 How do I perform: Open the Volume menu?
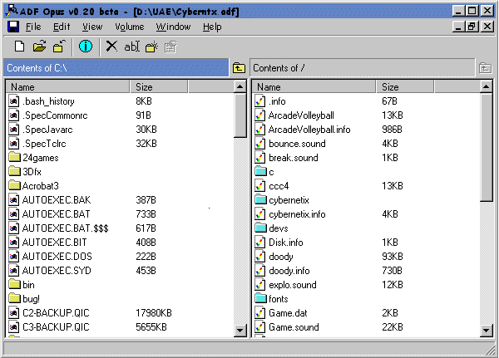tap(130, 27)
